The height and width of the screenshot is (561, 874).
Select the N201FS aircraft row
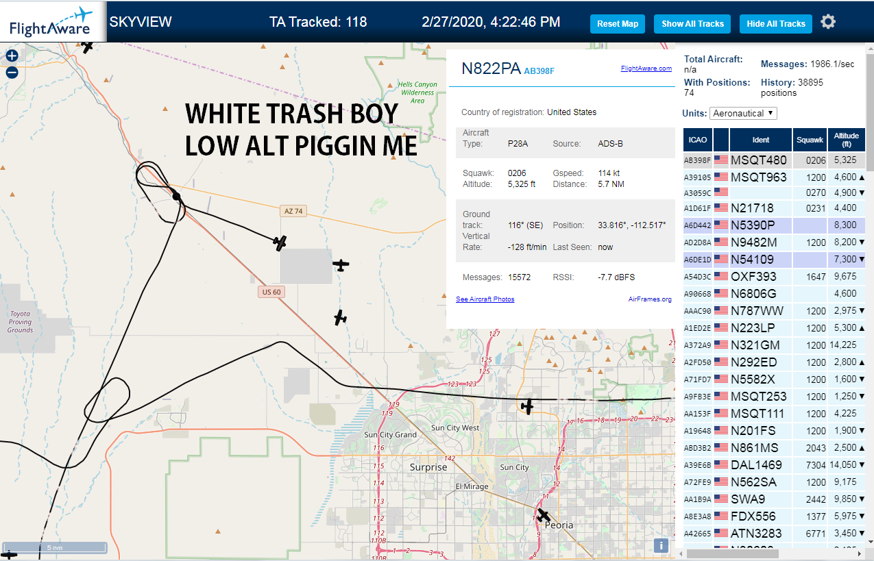pyautogui.click(x=775, y=431)
